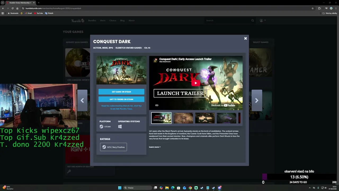Click the Humble search magnifier icon
Screen dimensions: 339x191
pyautogui.click(x=253, y=20)
